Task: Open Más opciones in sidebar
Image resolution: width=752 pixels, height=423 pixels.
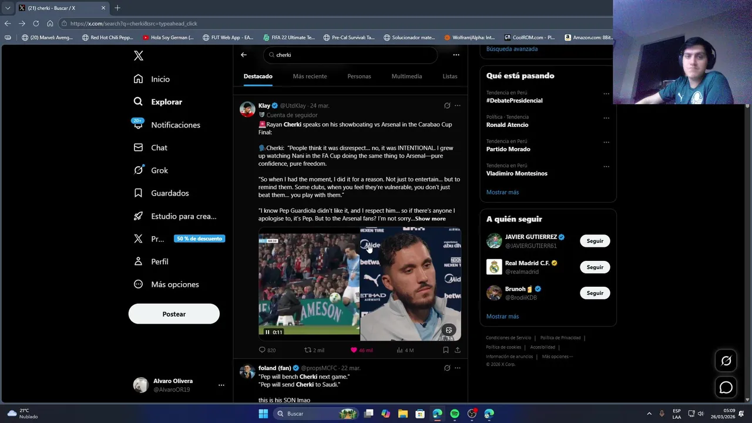Action: click(166, 284)
